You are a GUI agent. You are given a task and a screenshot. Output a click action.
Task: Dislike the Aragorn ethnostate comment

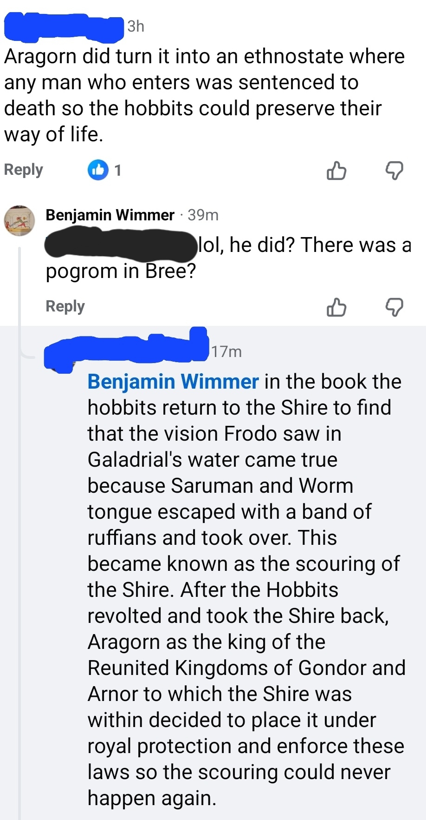394,171
